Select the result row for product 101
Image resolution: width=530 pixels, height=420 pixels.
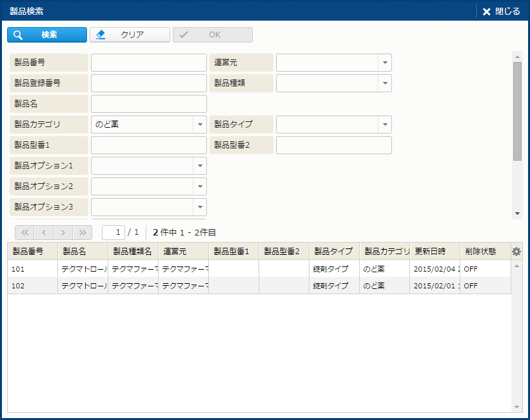coord(258,268)
